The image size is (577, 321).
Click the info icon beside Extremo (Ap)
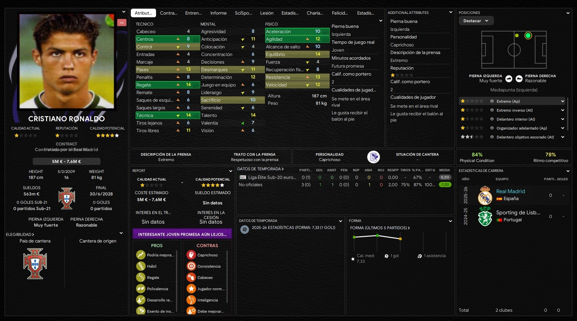pos(492,101)
